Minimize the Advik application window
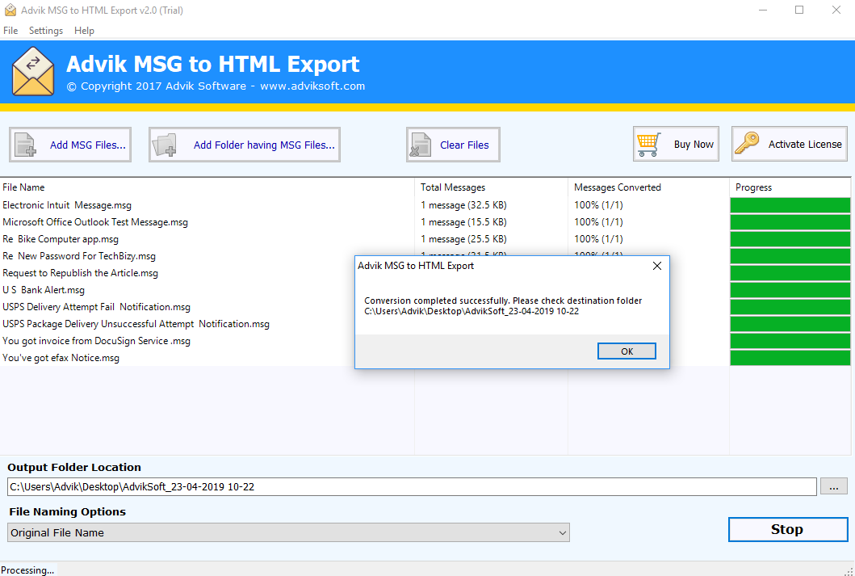 click(x=763, y=10)
